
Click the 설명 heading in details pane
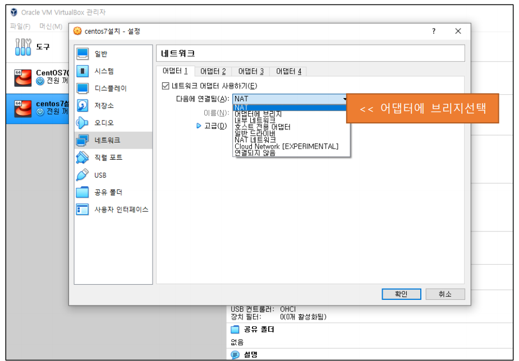(251, 355)
